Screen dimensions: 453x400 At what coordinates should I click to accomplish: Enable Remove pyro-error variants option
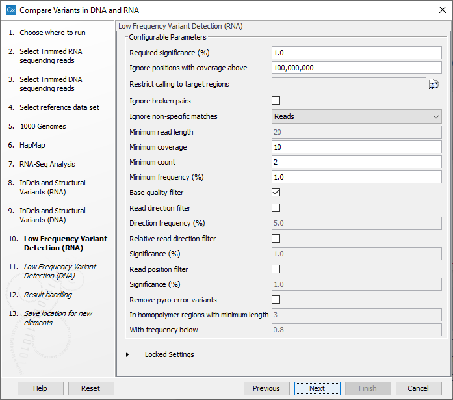tap(276, 300)
